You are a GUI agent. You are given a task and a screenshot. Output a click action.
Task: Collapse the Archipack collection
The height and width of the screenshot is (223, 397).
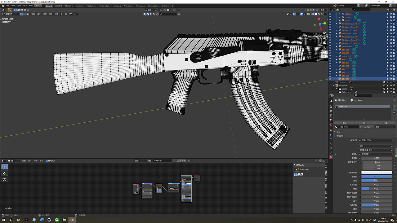(x=334, y=85)
